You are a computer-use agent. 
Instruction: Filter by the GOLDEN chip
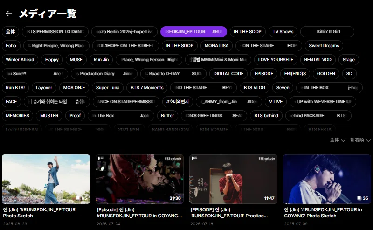click(326, 74)
